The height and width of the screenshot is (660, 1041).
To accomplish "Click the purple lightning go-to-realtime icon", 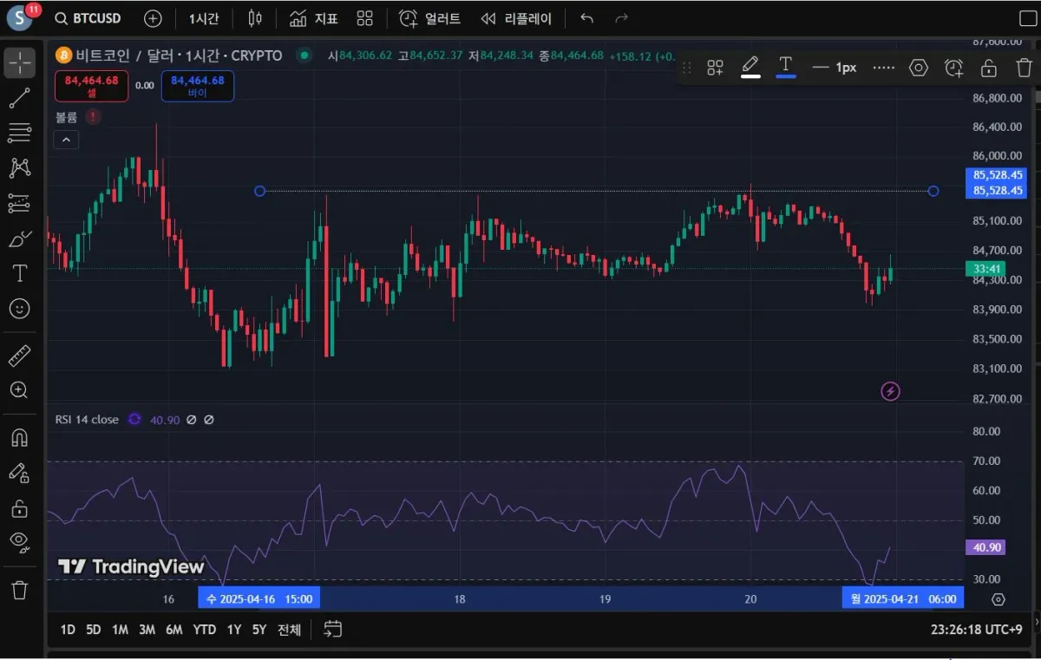I will [890, 391].
